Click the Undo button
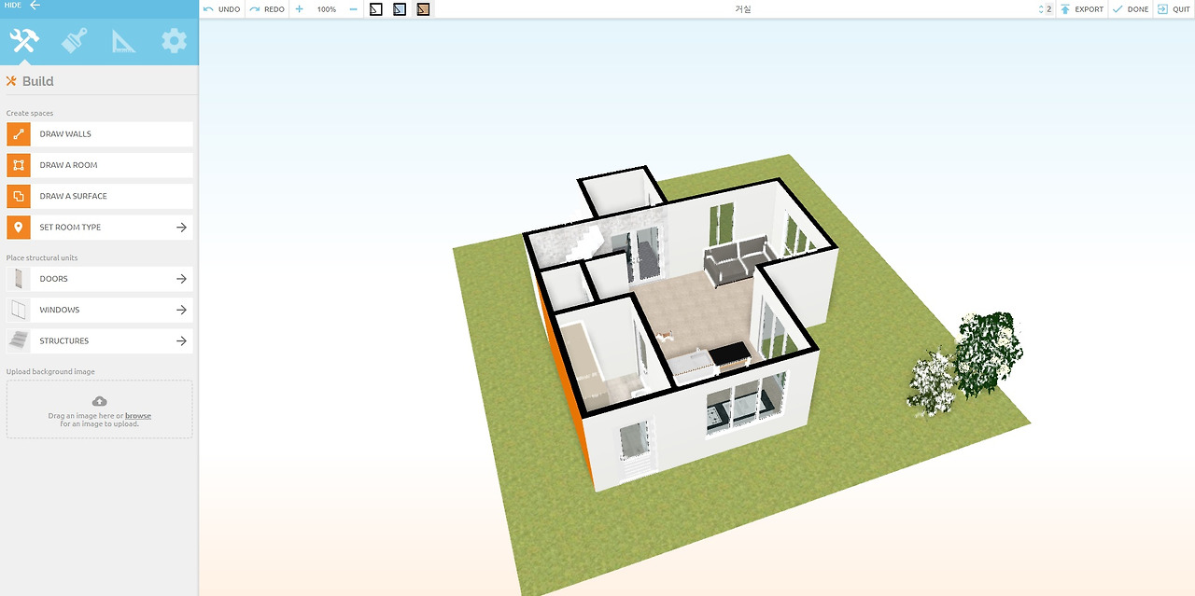 pos(222,9)
